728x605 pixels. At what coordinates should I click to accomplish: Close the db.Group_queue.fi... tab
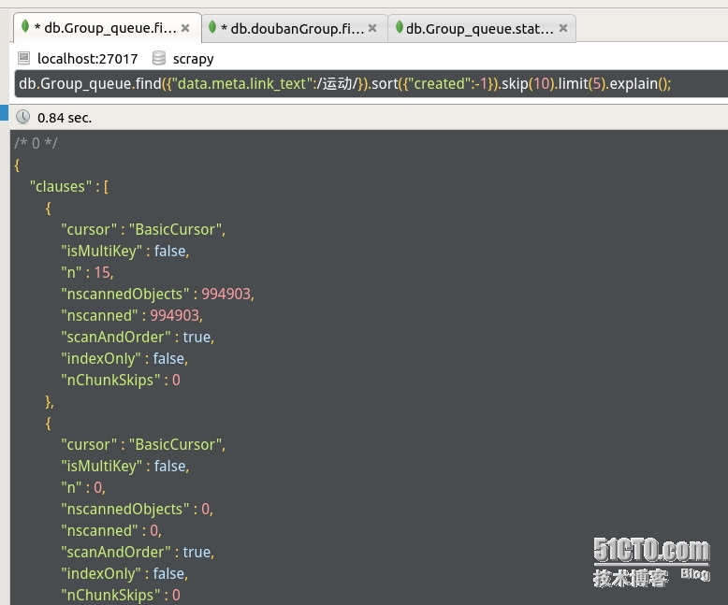[185, 28]
